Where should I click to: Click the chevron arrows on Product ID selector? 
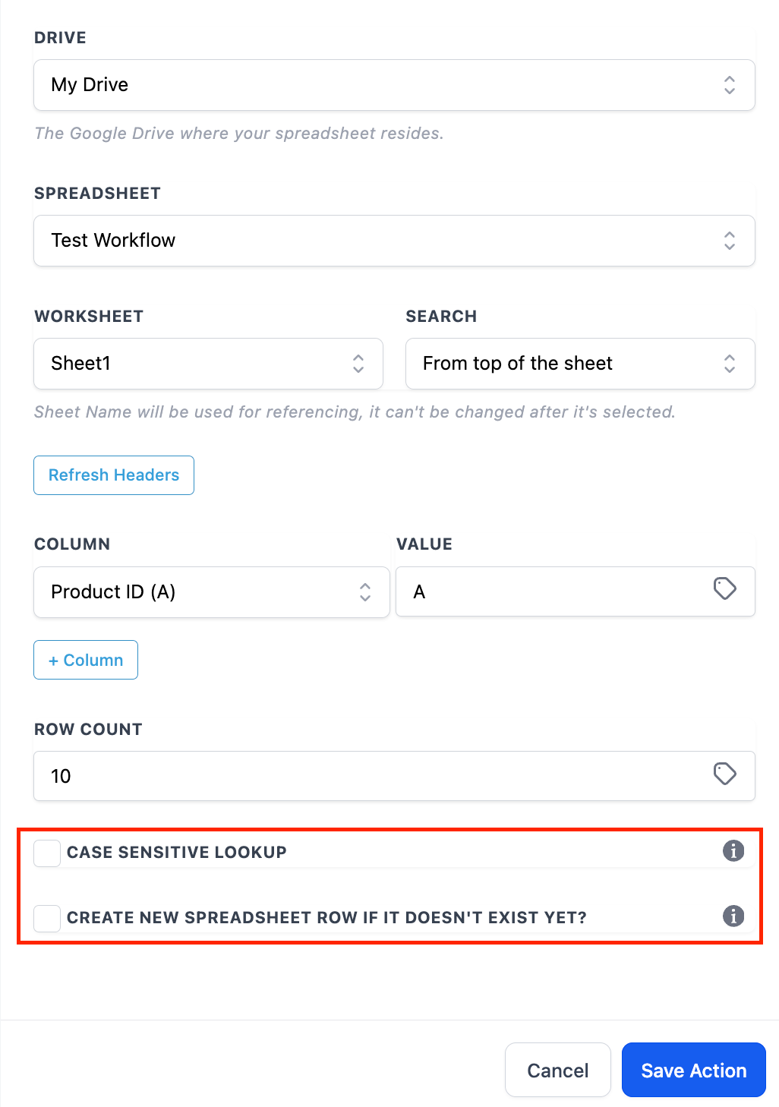(x=365, y=592)
